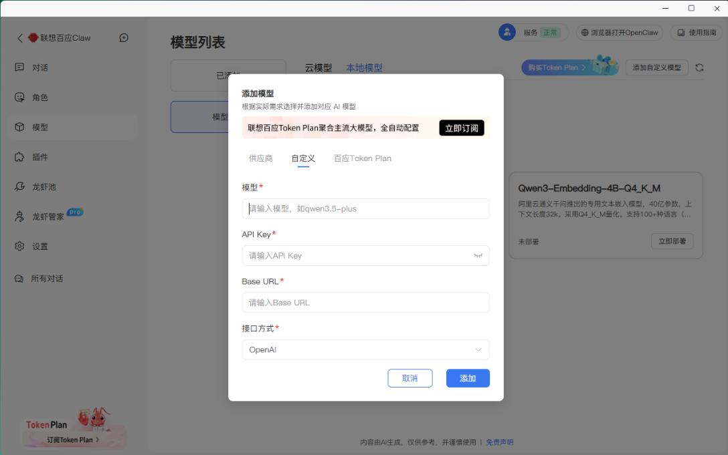Maximize the application window

(691, 8)
